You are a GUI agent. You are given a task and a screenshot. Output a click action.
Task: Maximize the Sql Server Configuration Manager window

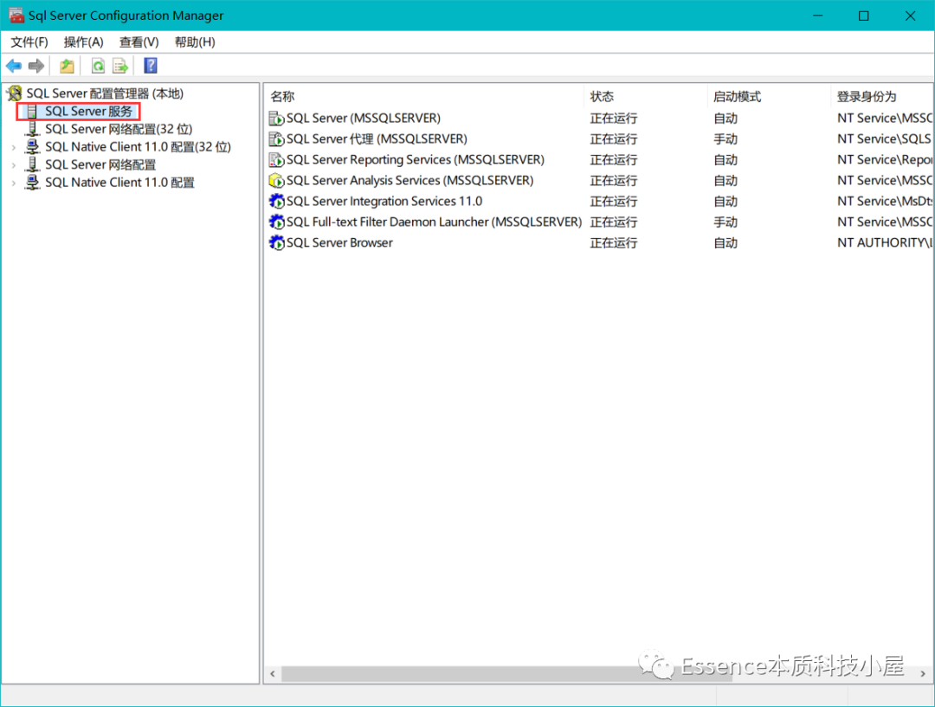pyautogui.click(x=863, y=16)
